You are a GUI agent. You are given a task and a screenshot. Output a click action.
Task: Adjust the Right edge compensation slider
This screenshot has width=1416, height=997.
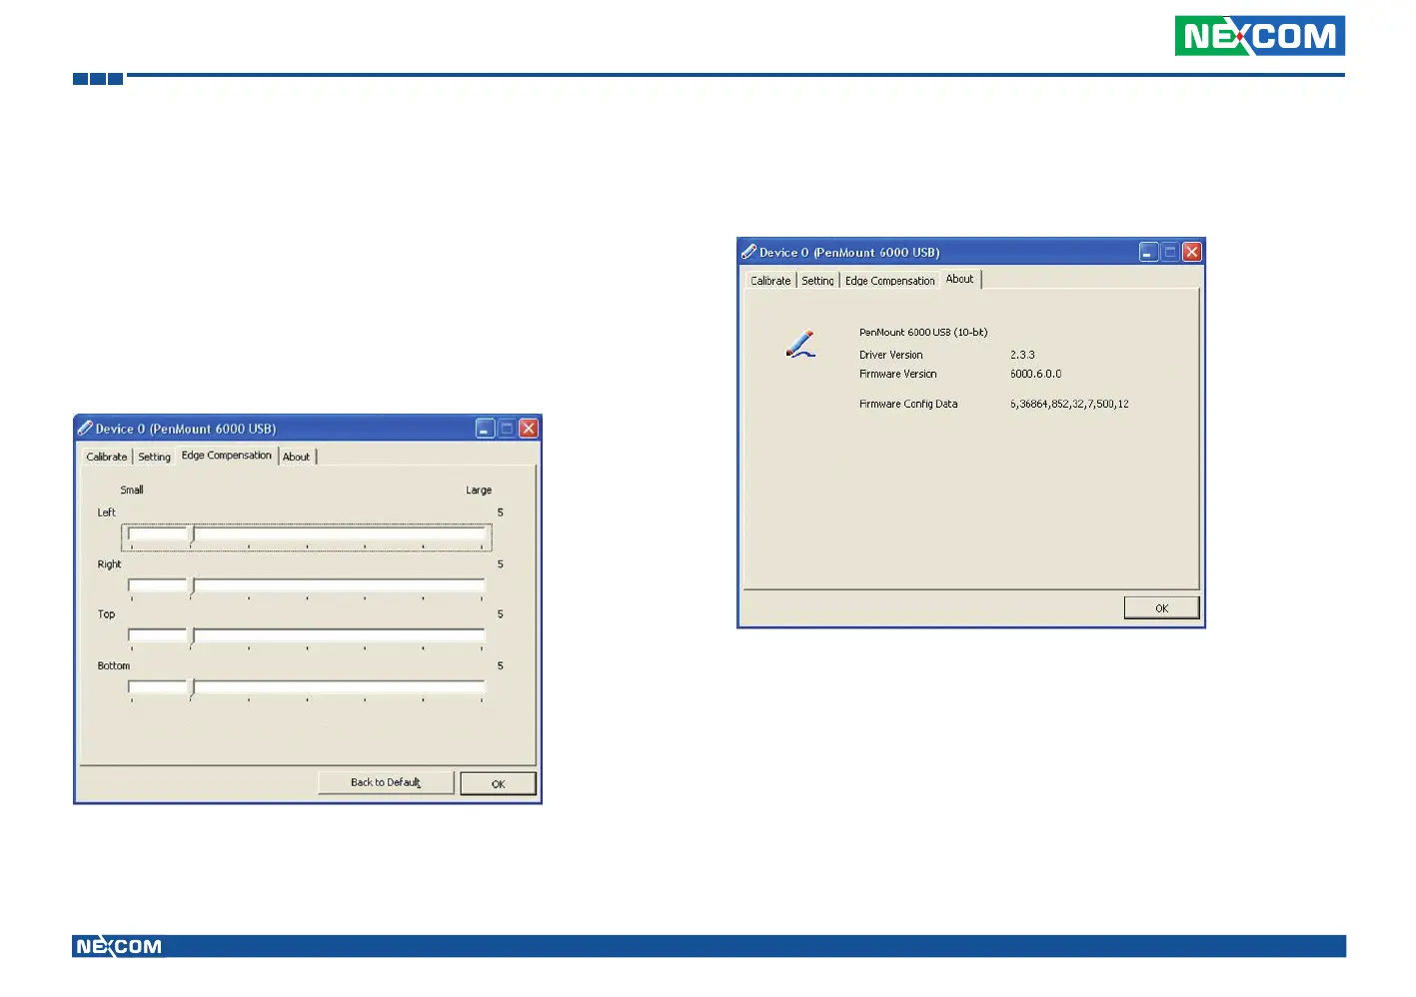(308, 586)
